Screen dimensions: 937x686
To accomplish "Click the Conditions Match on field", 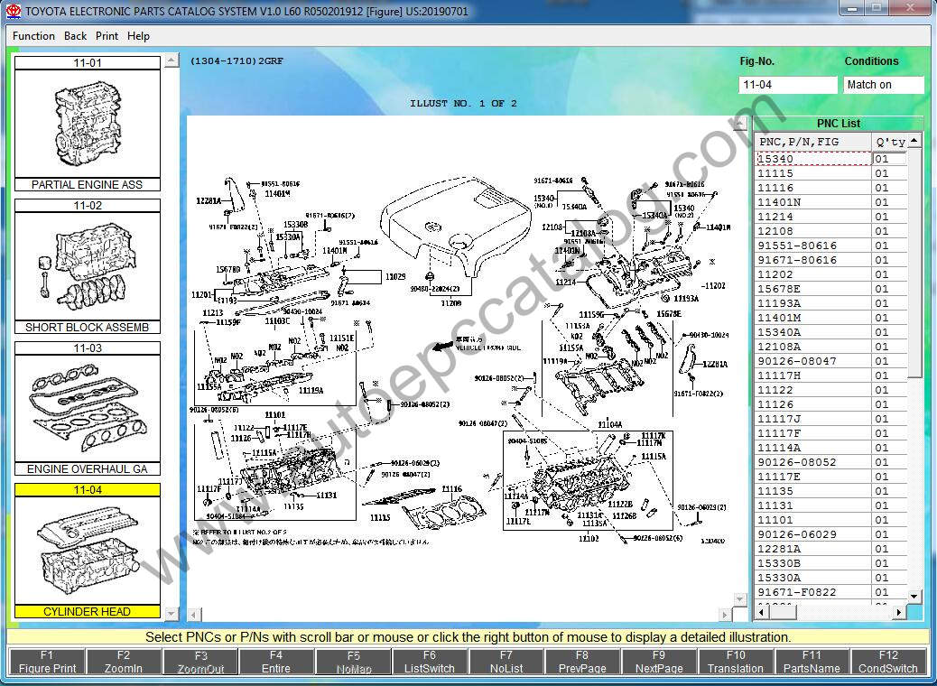I will click(884, 85).
